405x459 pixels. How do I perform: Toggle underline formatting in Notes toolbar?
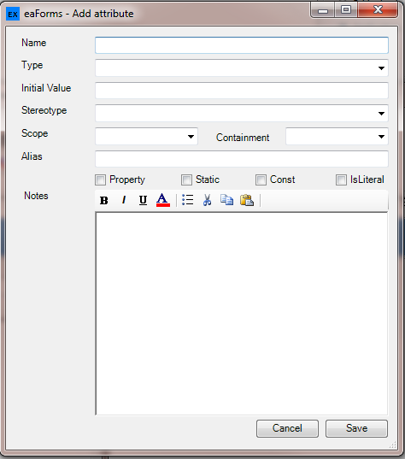[x=143, y=201]
